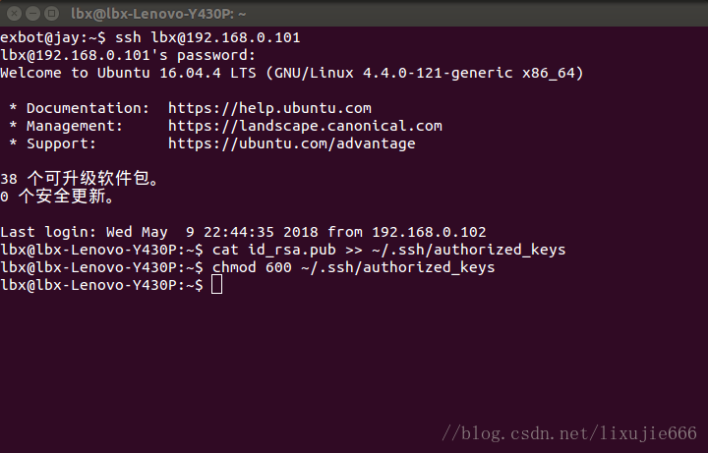
Task: Click the password prompt line
Action: click(128, 55)
